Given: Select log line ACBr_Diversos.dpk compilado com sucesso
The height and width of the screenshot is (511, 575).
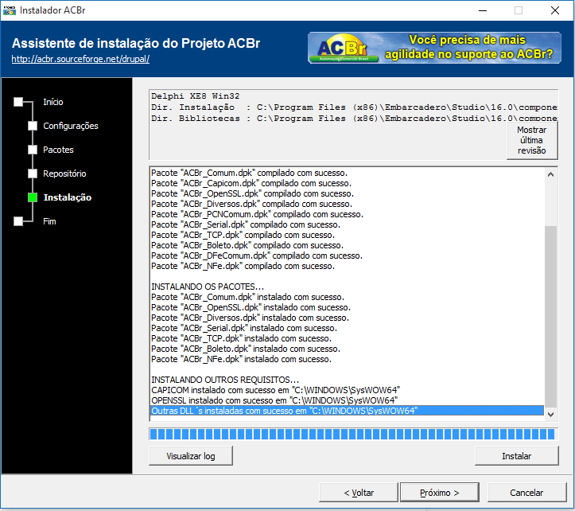Looking at the screenshot, I should (251, 204).
